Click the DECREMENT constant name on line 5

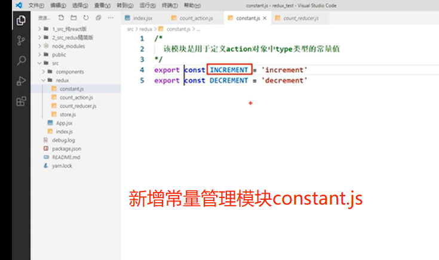click(x=229, y=81)
